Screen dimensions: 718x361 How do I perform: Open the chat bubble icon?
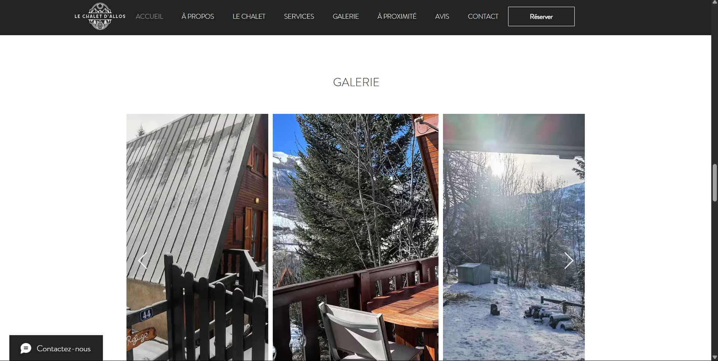(26, 349)
